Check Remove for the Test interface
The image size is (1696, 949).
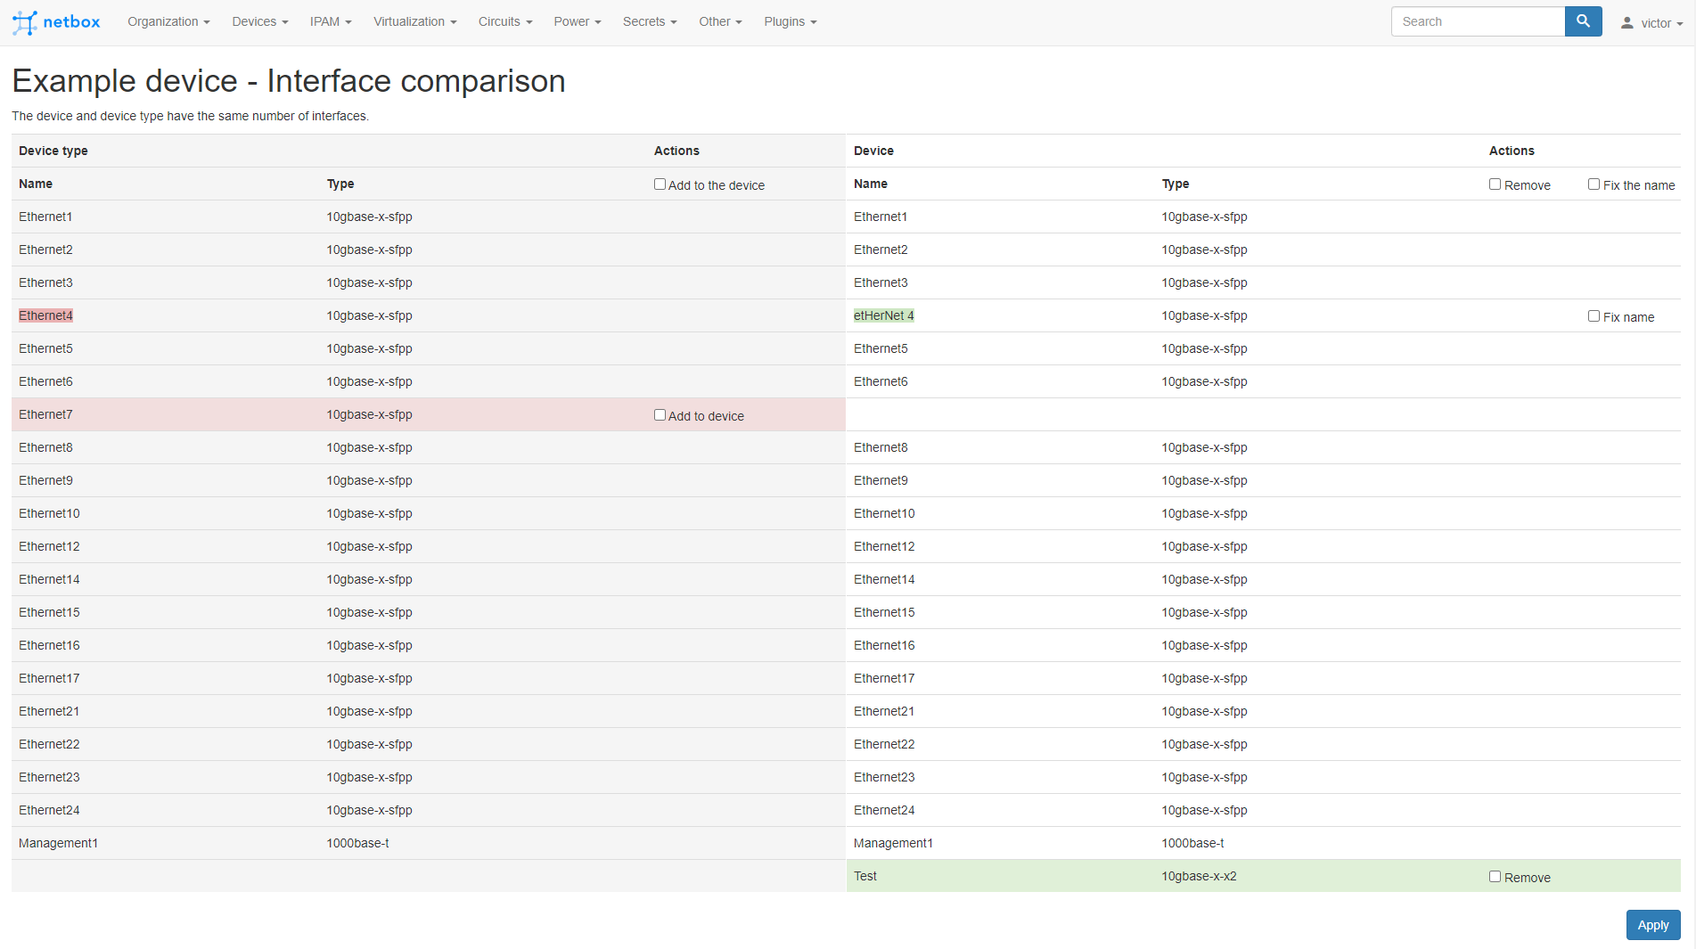tap(1495, 877)
